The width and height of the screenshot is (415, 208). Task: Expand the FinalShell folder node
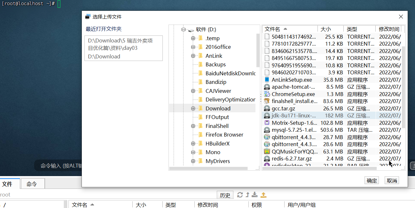193,126
